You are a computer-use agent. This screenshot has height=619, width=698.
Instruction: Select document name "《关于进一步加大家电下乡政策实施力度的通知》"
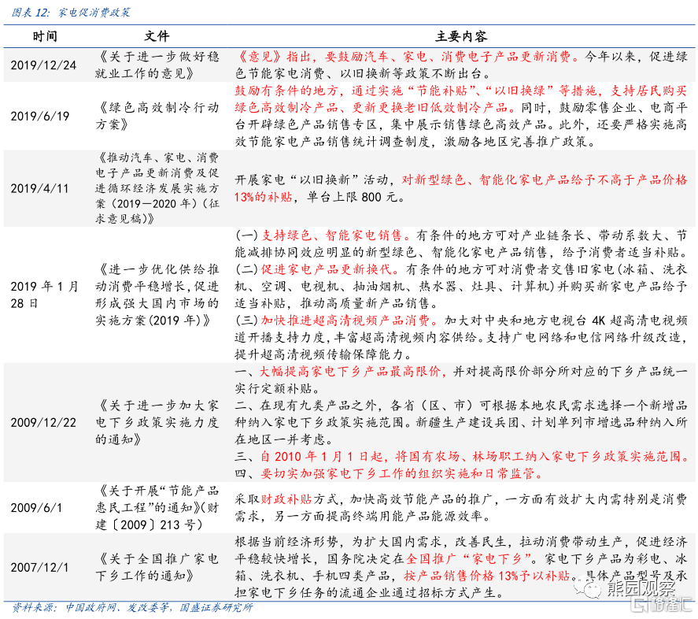[157, 422]
